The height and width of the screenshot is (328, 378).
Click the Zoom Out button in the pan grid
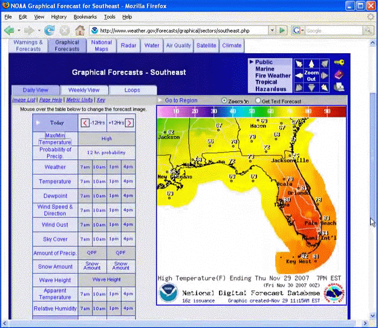click(x=311, y=76)
